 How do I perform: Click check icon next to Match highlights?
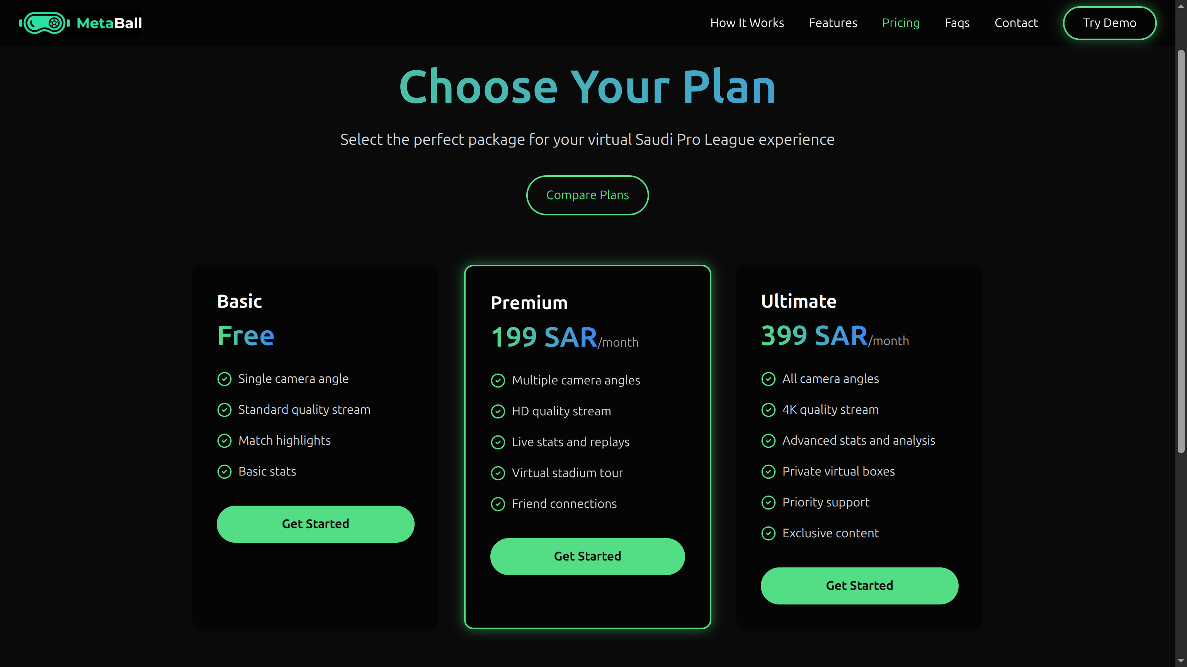click(x=224, y=440)
